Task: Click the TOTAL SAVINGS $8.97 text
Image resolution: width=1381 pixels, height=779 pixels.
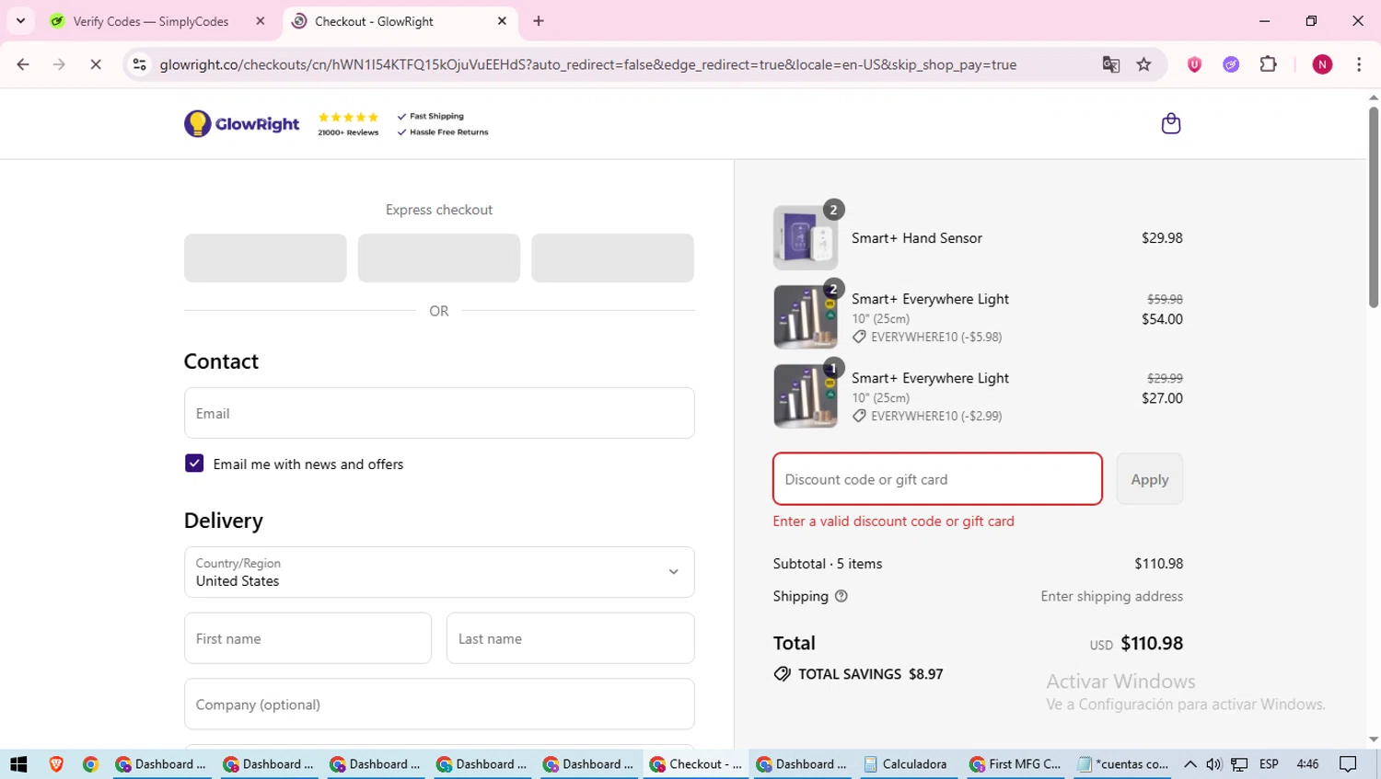Action: coord(870,674)
